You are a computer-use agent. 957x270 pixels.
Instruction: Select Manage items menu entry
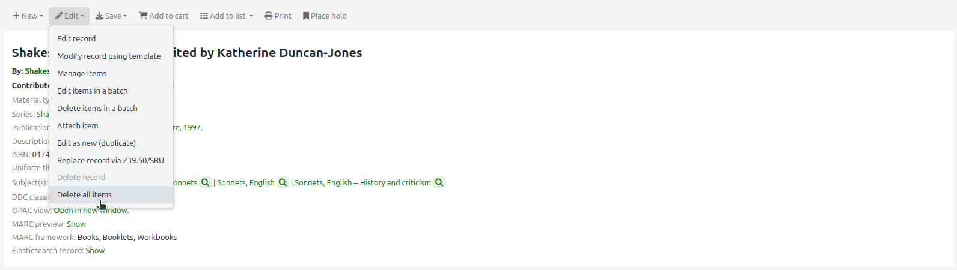point(82,73)
